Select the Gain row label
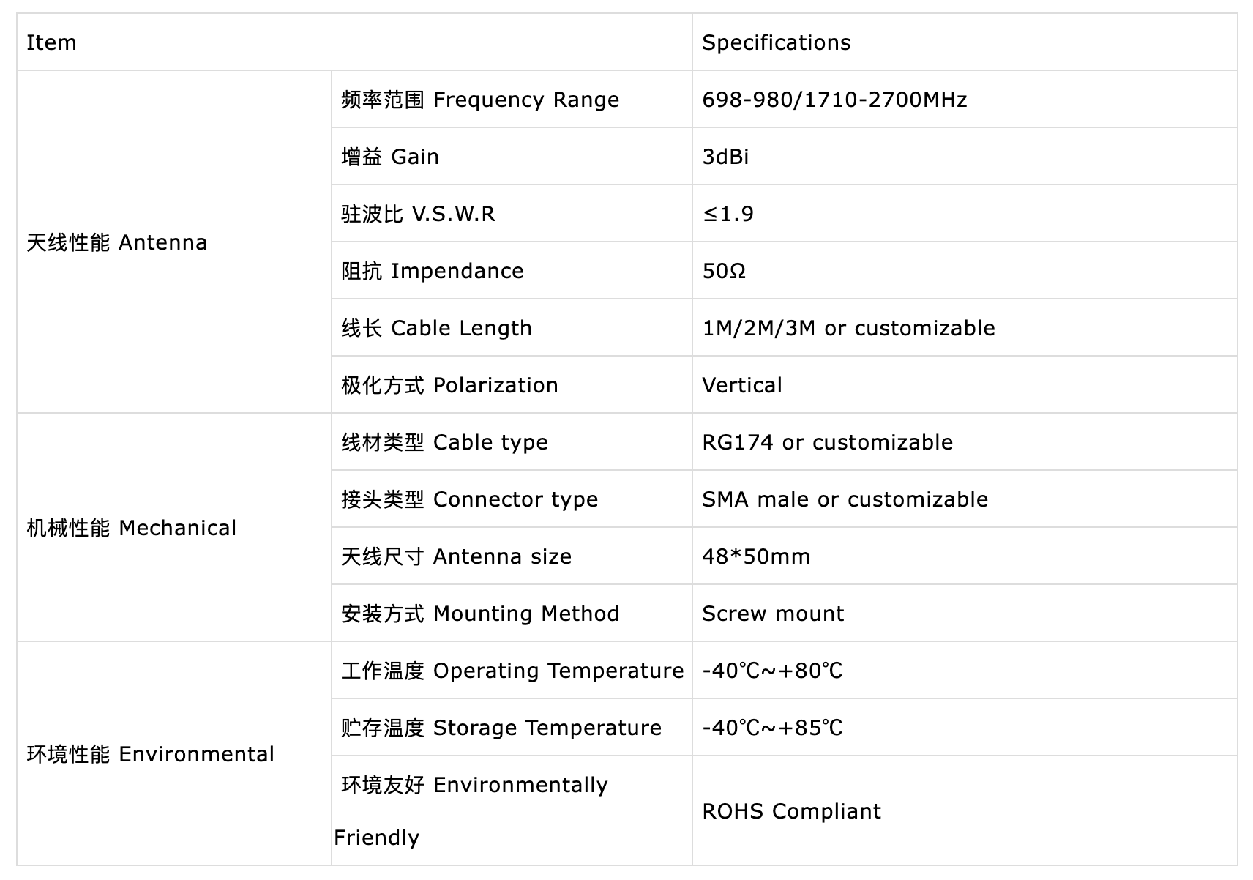Image resolution: width=1253 pixels, height=880 pixels. coord(390,157)
